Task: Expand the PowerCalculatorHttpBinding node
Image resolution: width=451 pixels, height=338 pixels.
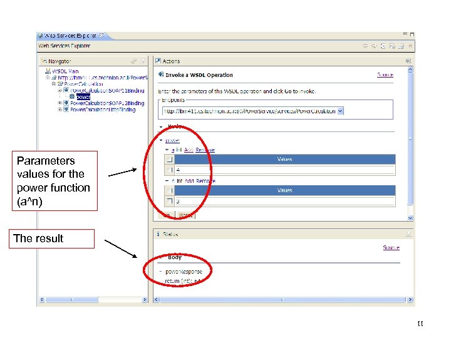Action: click(x=60, y=109)
